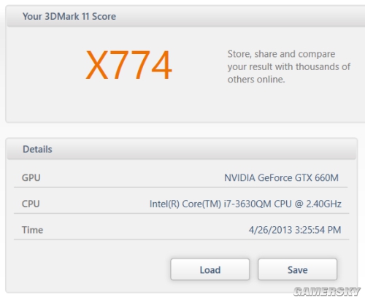
Task: Click the Load button
Action: [210, 269]
